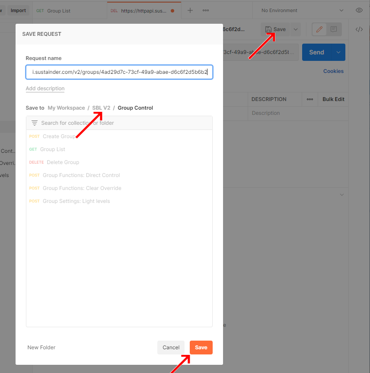The height and width of the screenshot is (373, 370).
Task: Select the documentation pencil icon
Action: (319, 29)
